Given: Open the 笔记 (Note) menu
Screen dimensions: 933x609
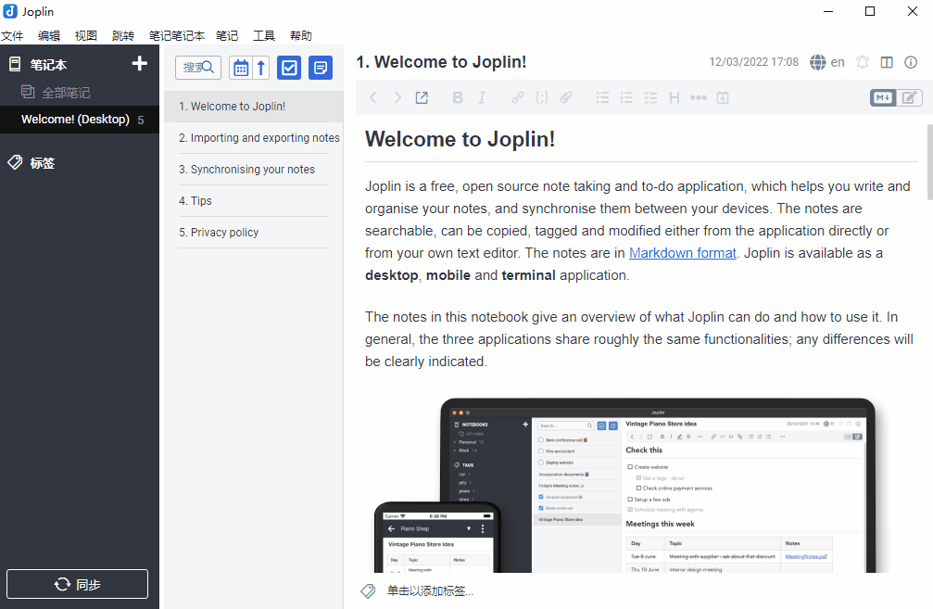Looking at the screenshot, I should click(227, 36).
